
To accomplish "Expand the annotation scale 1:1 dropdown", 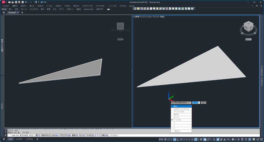I will pos(229,139).
